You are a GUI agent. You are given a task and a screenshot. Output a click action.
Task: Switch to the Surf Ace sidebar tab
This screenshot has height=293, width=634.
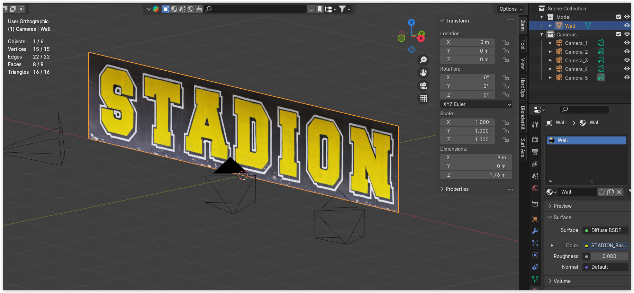pyautogui.click(x=523, y=148)
